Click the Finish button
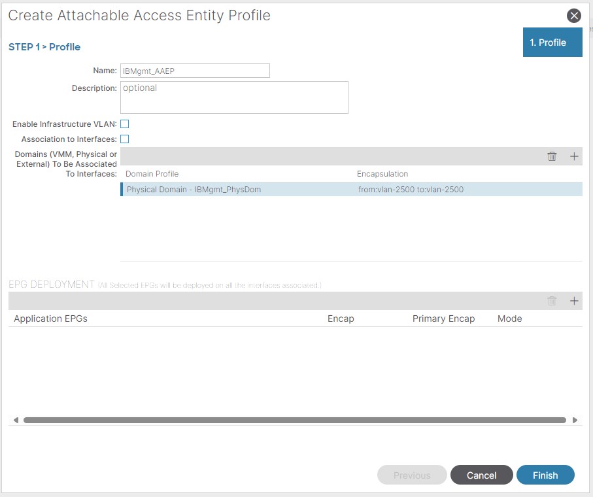This screenshot has width=593, height=497. 545,475
